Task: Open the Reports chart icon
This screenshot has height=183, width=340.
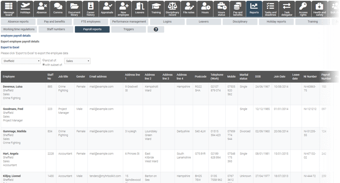Action: [x=254, y=9]
